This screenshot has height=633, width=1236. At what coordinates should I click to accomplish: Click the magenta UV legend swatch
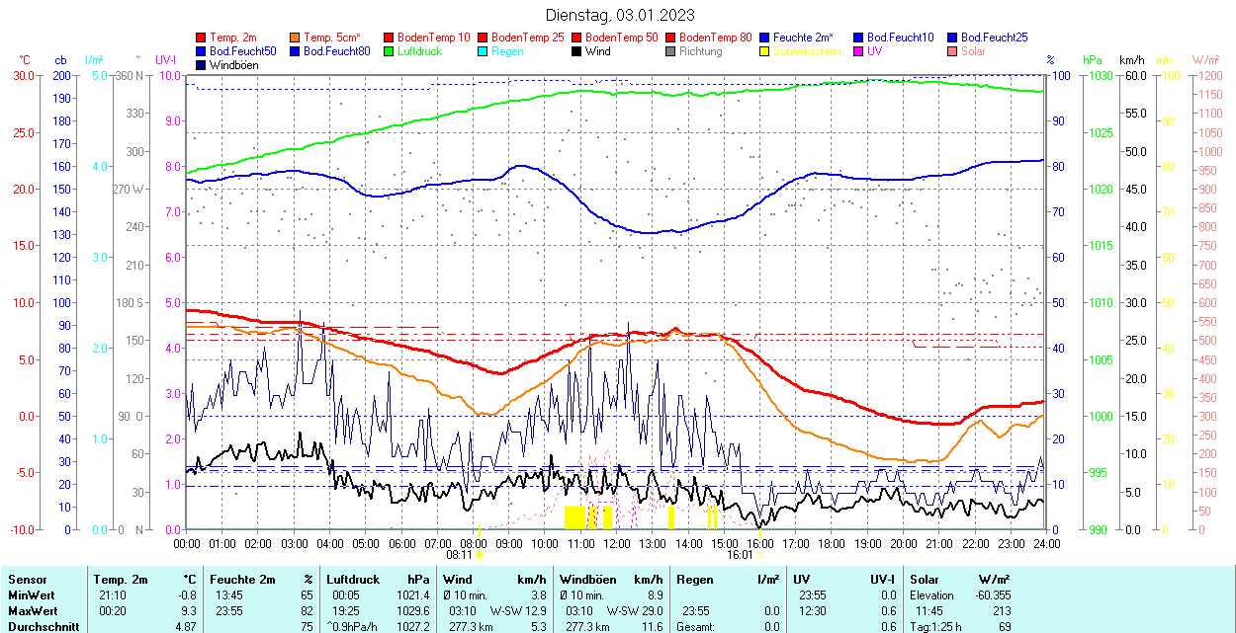[858, 51]
